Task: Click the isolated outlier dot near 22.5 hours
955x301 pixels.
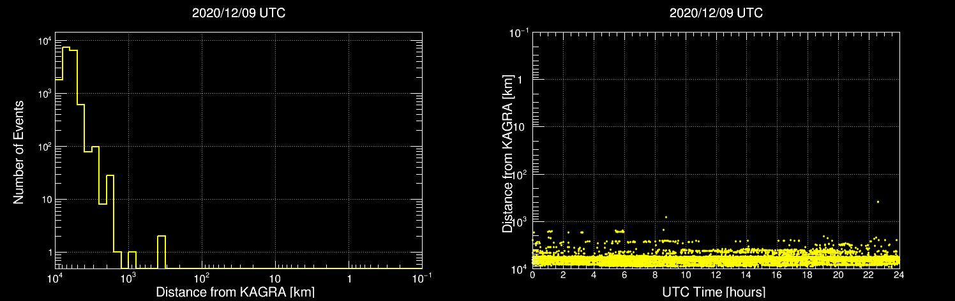Action: click(x=878, y=202)
